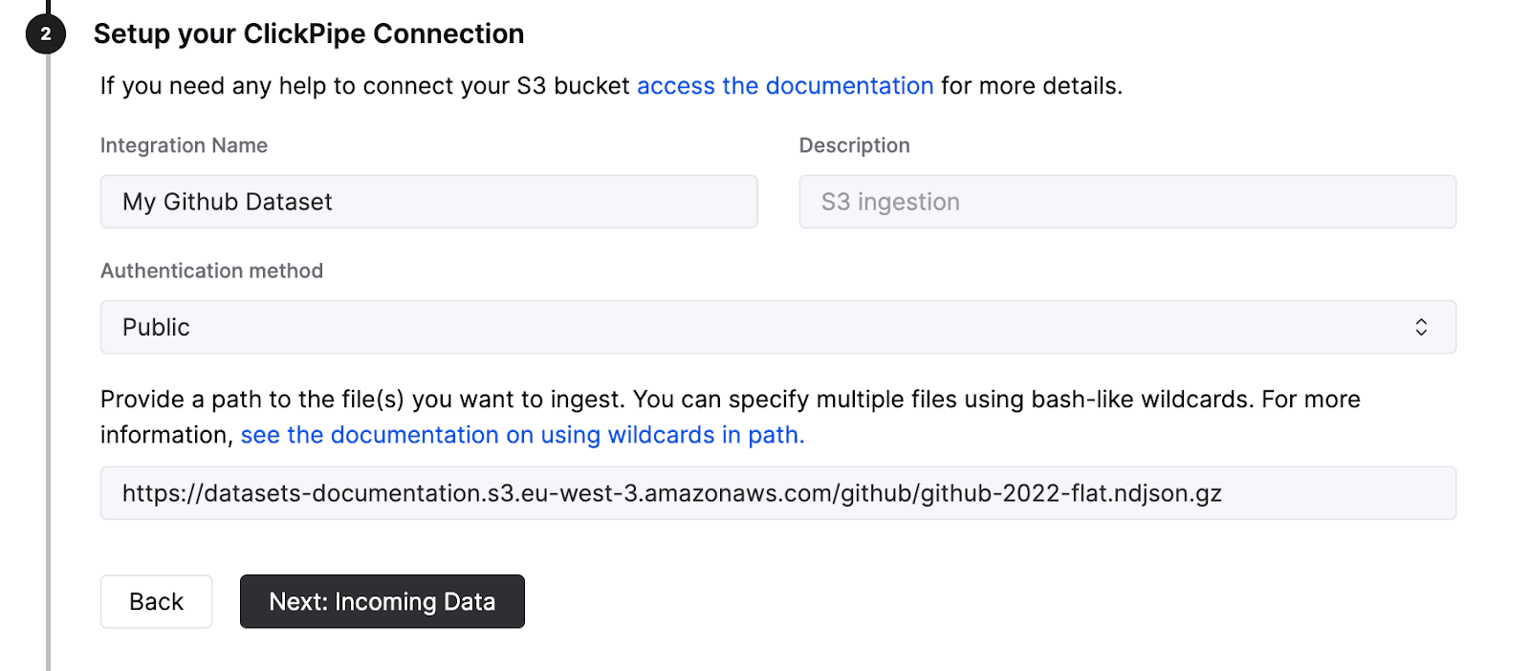Open the access the documentation link
Screen dimensions: 1530x671
[784, 86]
